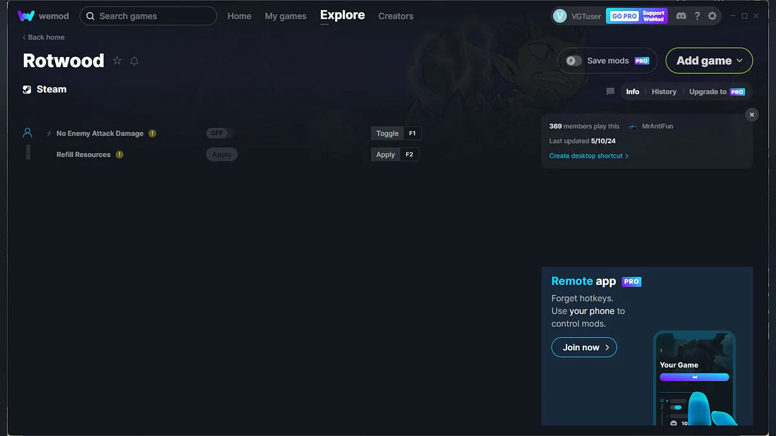
Task: Click the Remote app phone preview image
Action: 695,378
